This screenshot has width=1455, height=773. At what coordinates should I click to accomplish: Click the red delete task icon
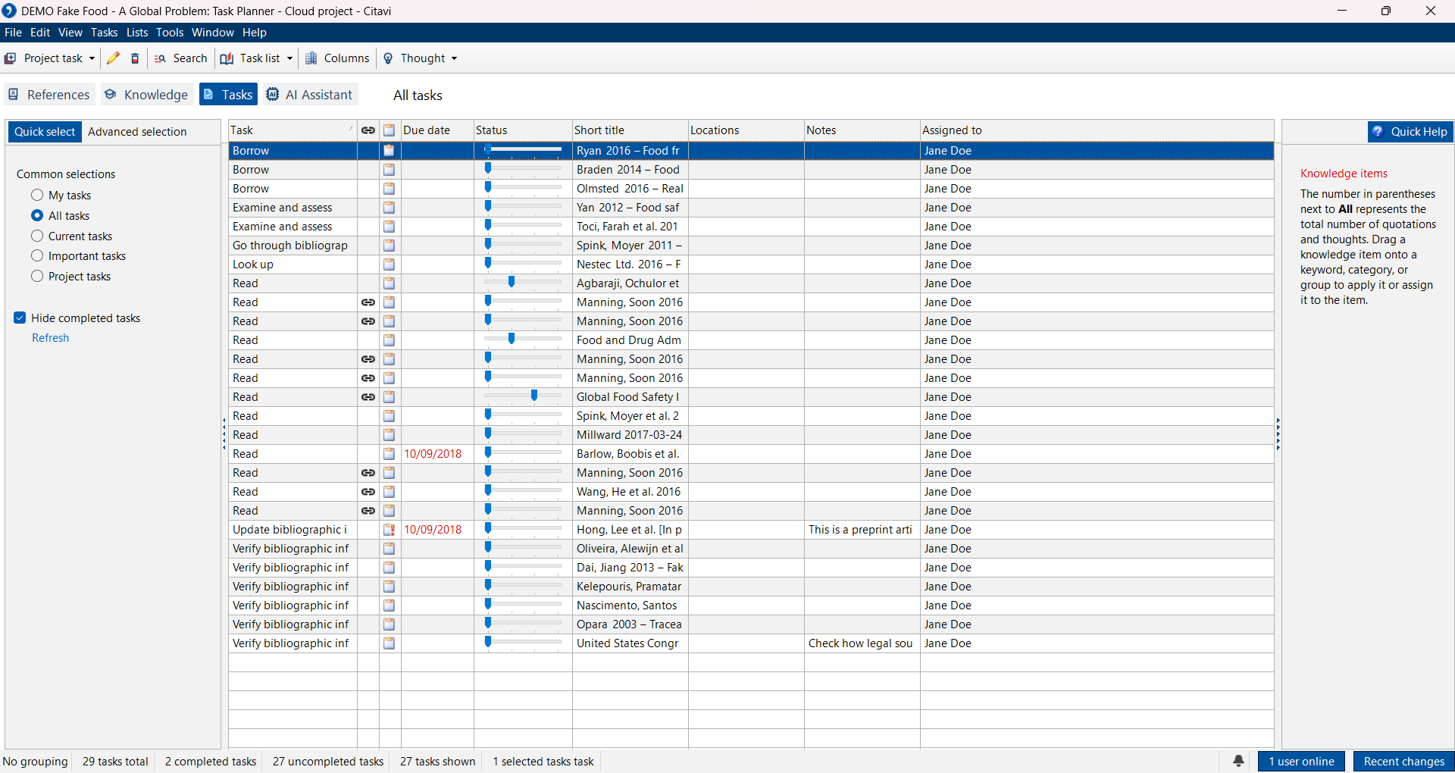(x=135, y=58)
